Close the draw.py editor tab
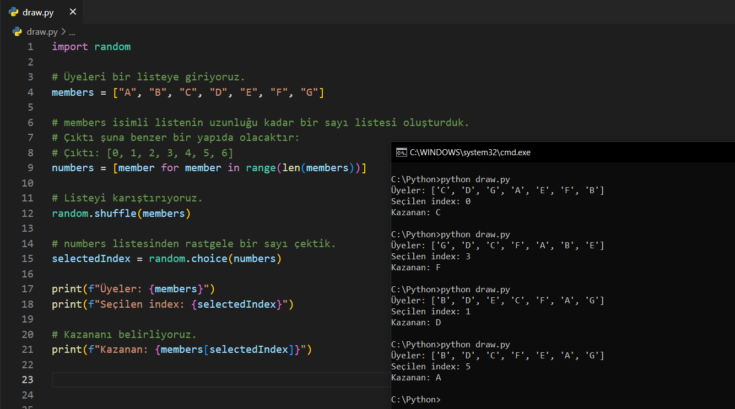This screenshot has width=735, height=409. [x=73, y=12]
